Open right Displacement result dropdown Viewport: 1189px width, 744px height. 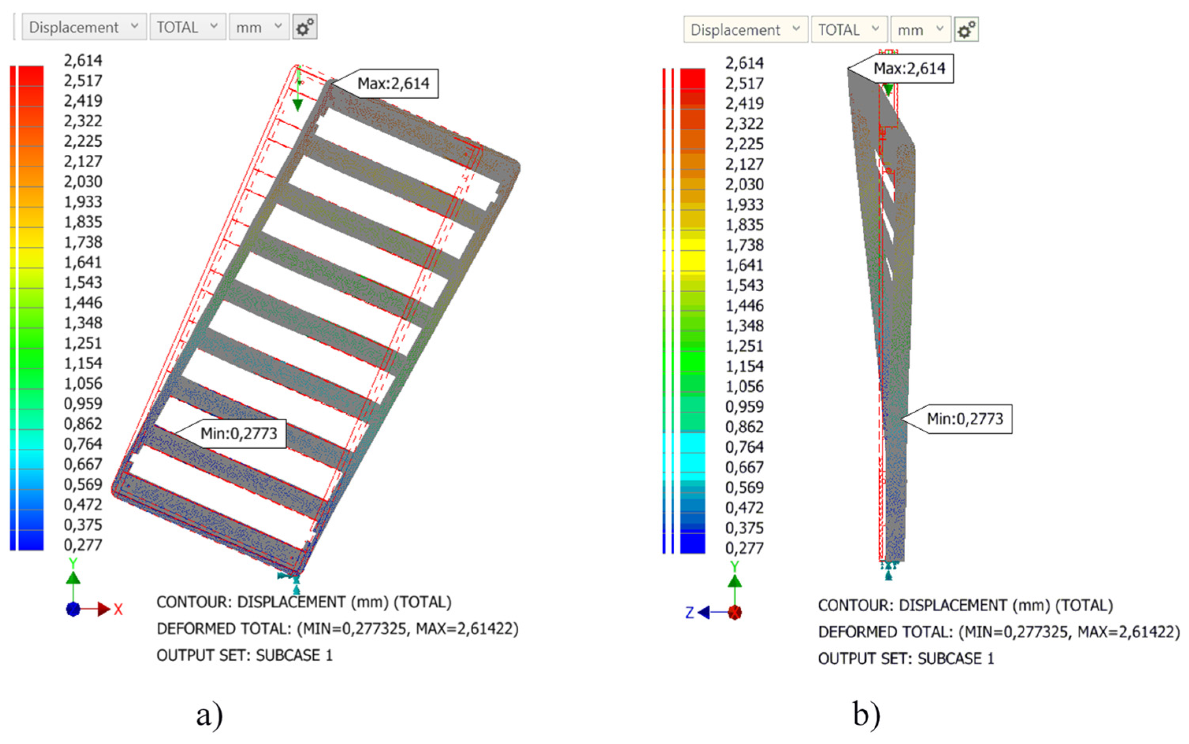[x=745, y=30]
